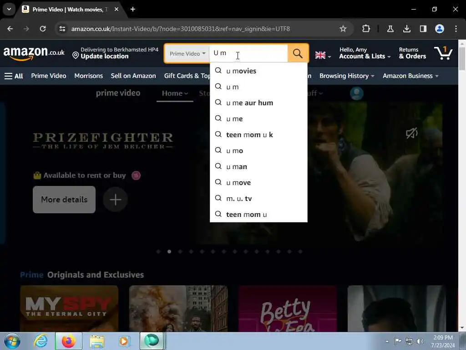466x350 pixels.
Task: Pick the 'u me' suggestion
Action: 258,119
